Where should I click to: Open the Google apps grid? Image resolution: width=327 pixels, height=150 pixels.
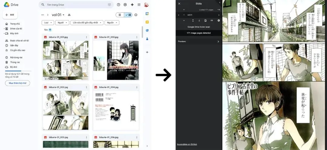139,5
